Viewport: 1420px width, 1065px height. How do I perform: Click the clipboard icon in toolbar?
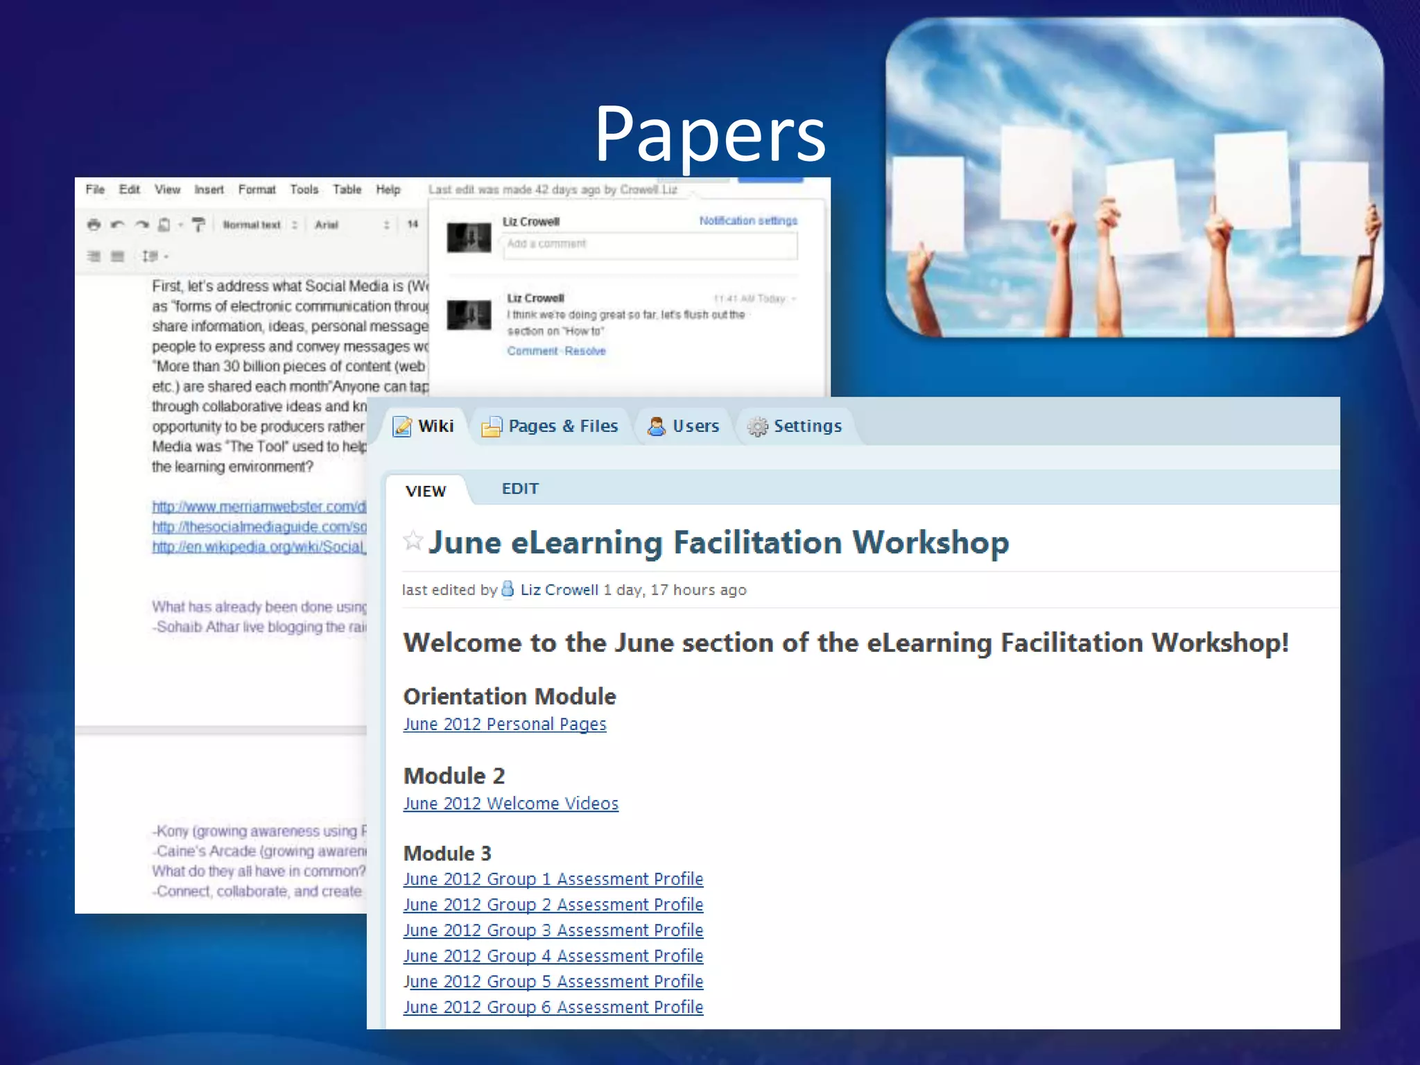coord(164,225)
